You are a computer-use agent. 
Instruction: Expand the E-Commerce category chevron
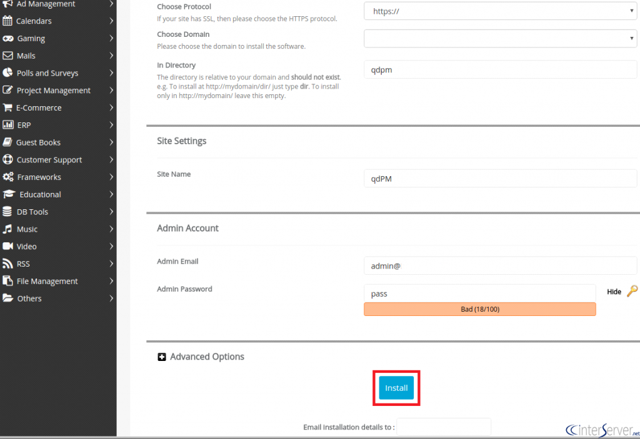coord(111,107)
